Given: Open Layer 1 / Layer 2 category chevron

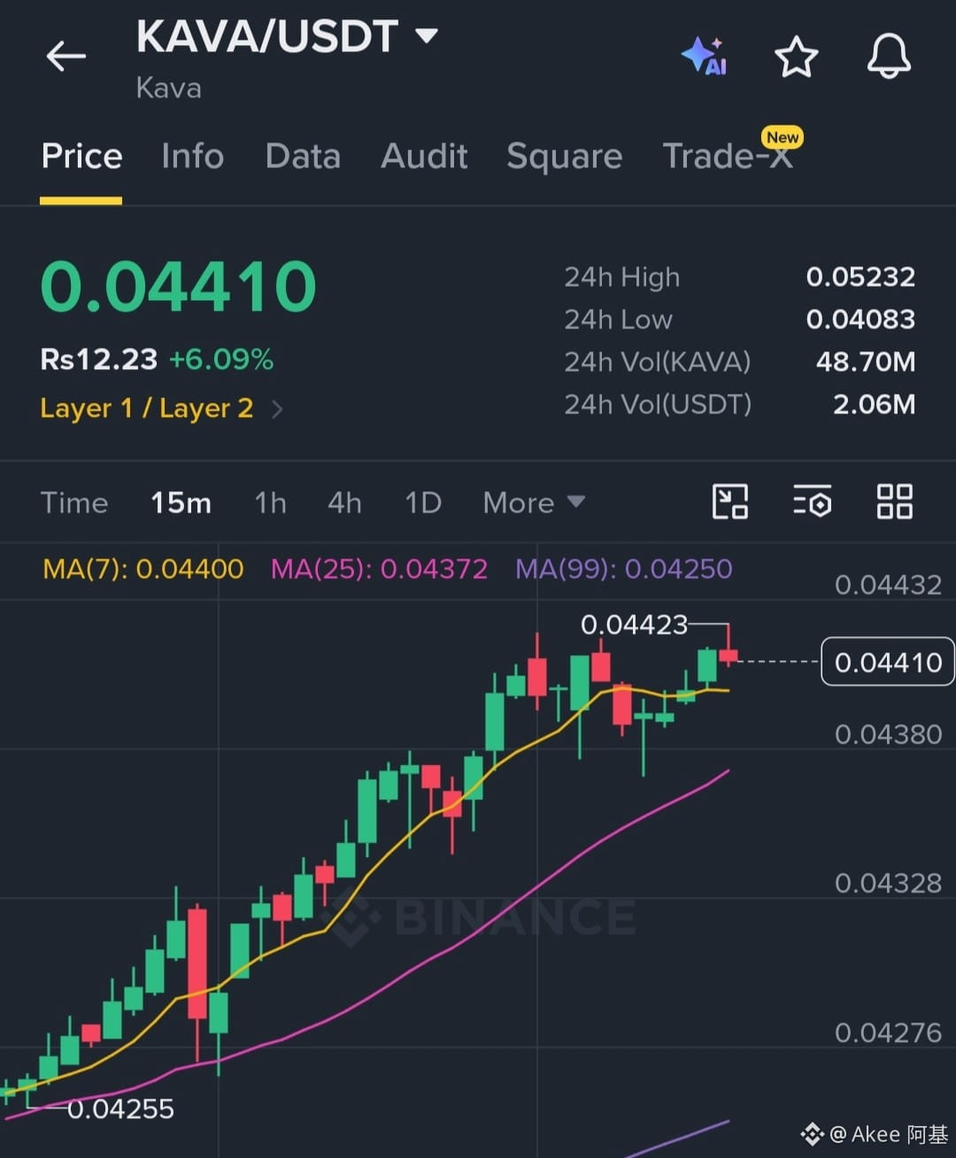Looking at the screenshot, I should tap(277, 409).
